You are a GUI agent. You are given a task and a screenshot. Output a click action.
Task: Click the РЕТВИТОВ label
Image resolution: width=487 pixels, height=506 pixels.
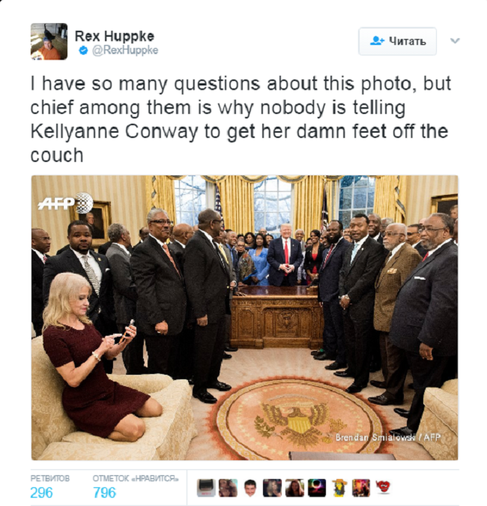click(50, 478)
